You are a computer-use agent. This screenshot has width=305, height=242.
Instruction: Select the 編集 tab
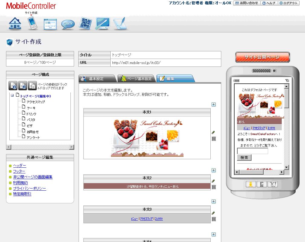click(175, 79)
